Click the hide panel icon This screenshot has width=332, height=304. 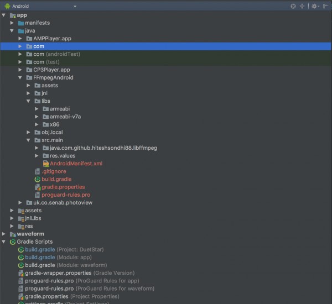coord(325,6)
